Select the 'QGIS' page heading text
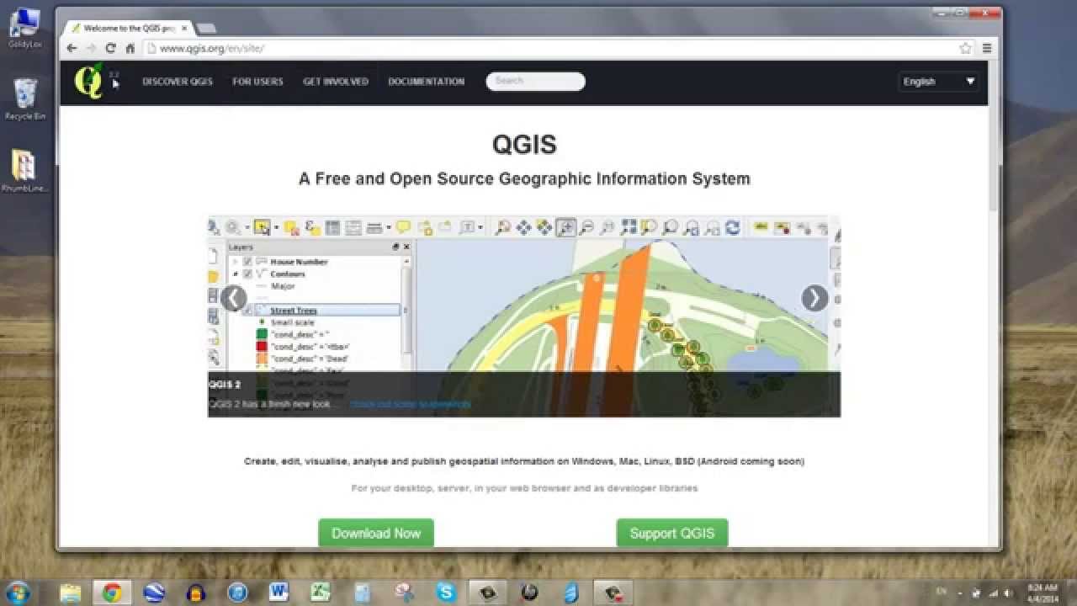This screenshot has height=606, width=1077. [x=524, y=145]
